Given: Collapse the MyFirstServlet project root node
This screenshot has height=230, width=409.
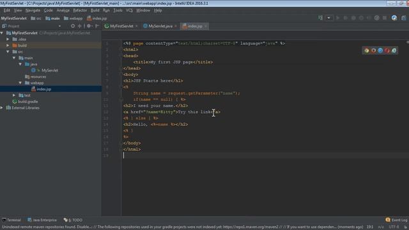Looking at the screenshot, I should 2,33.
